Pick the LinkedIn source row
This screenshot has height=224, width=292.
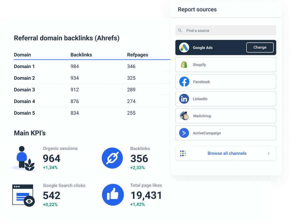click(226, 99)
